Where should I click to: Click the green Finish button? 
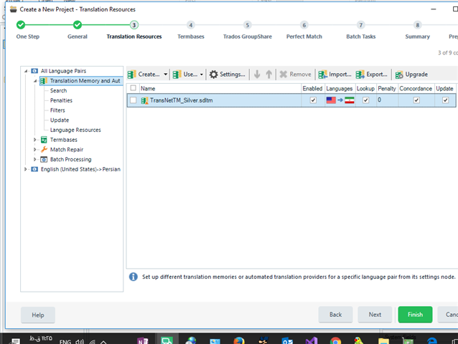click(x=415, y=315)
